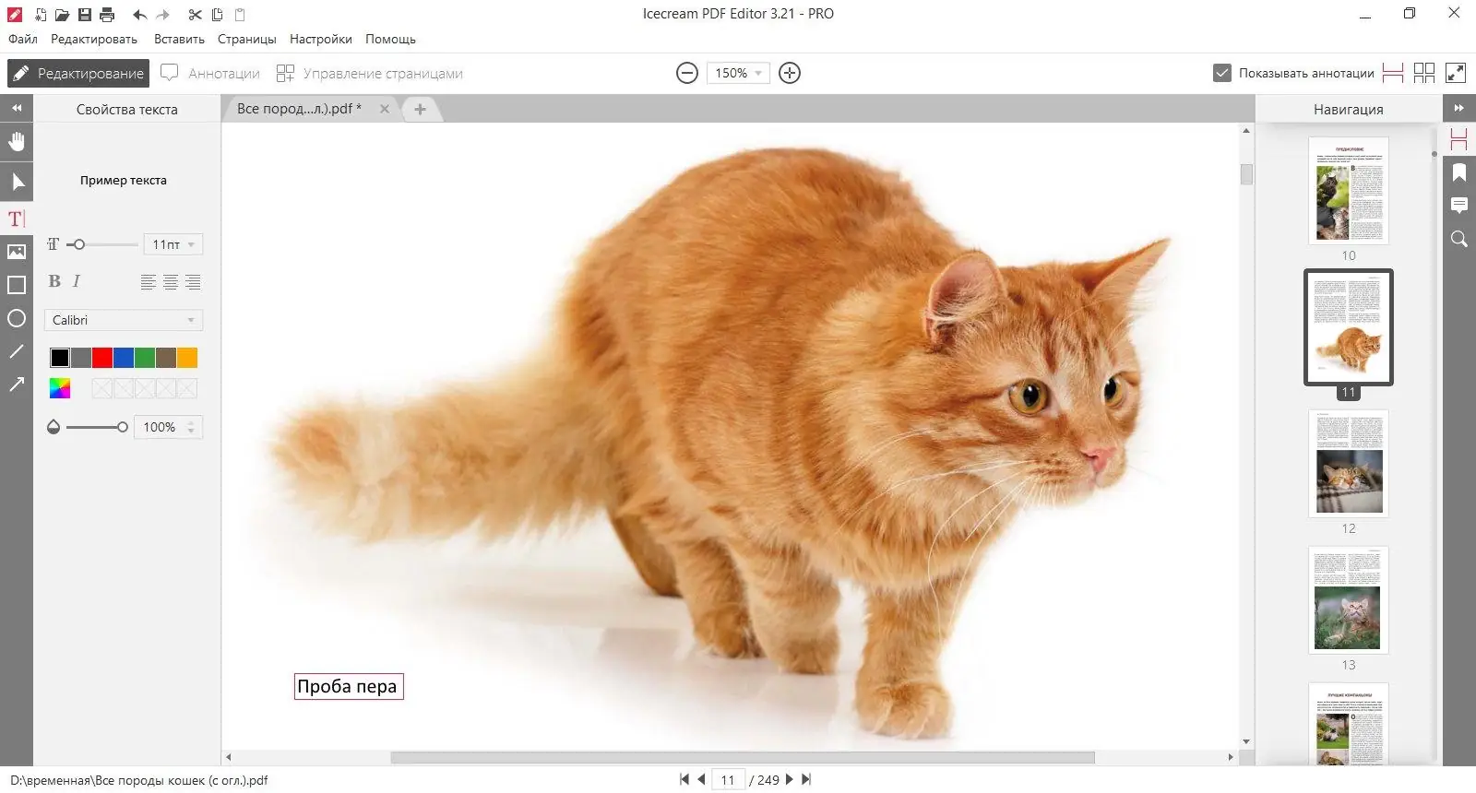Create a new PDF document via title bar icon
Image resolution: width=1476 pixels, height=793 pixels.
pos(41,15)
